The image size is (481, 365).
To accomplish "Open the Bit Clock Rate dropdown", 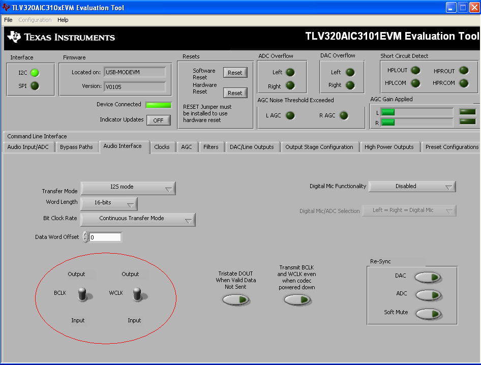I will (138, 220).
